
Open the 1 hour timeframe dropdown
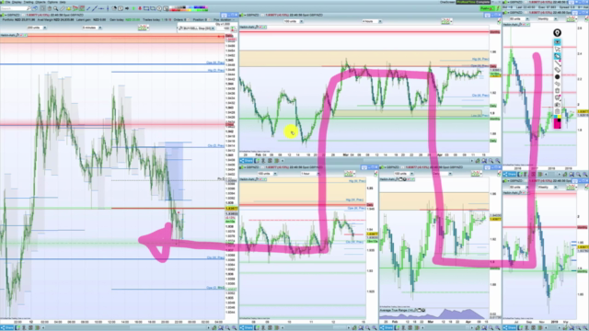tap(310, 174)
